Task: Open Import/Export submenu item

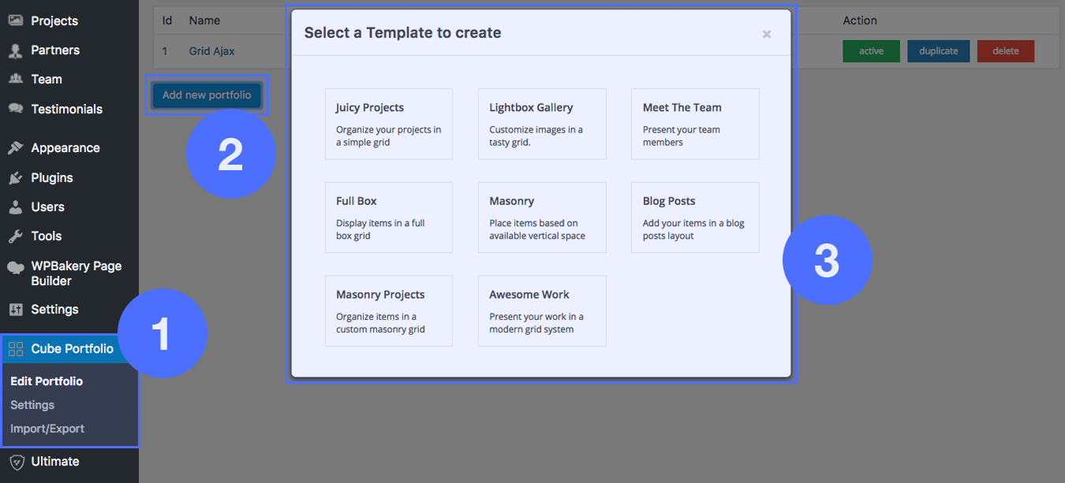Action: (47, 429)
